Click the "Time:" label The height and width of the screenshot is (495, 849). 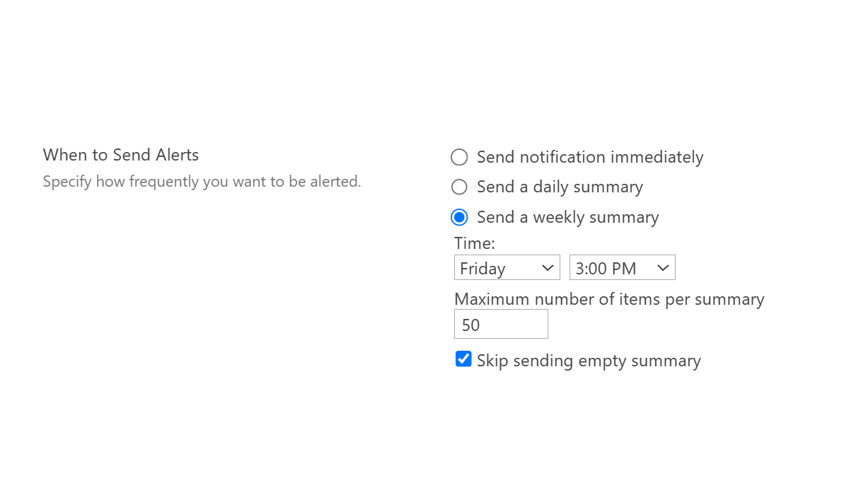pos(475,243)
